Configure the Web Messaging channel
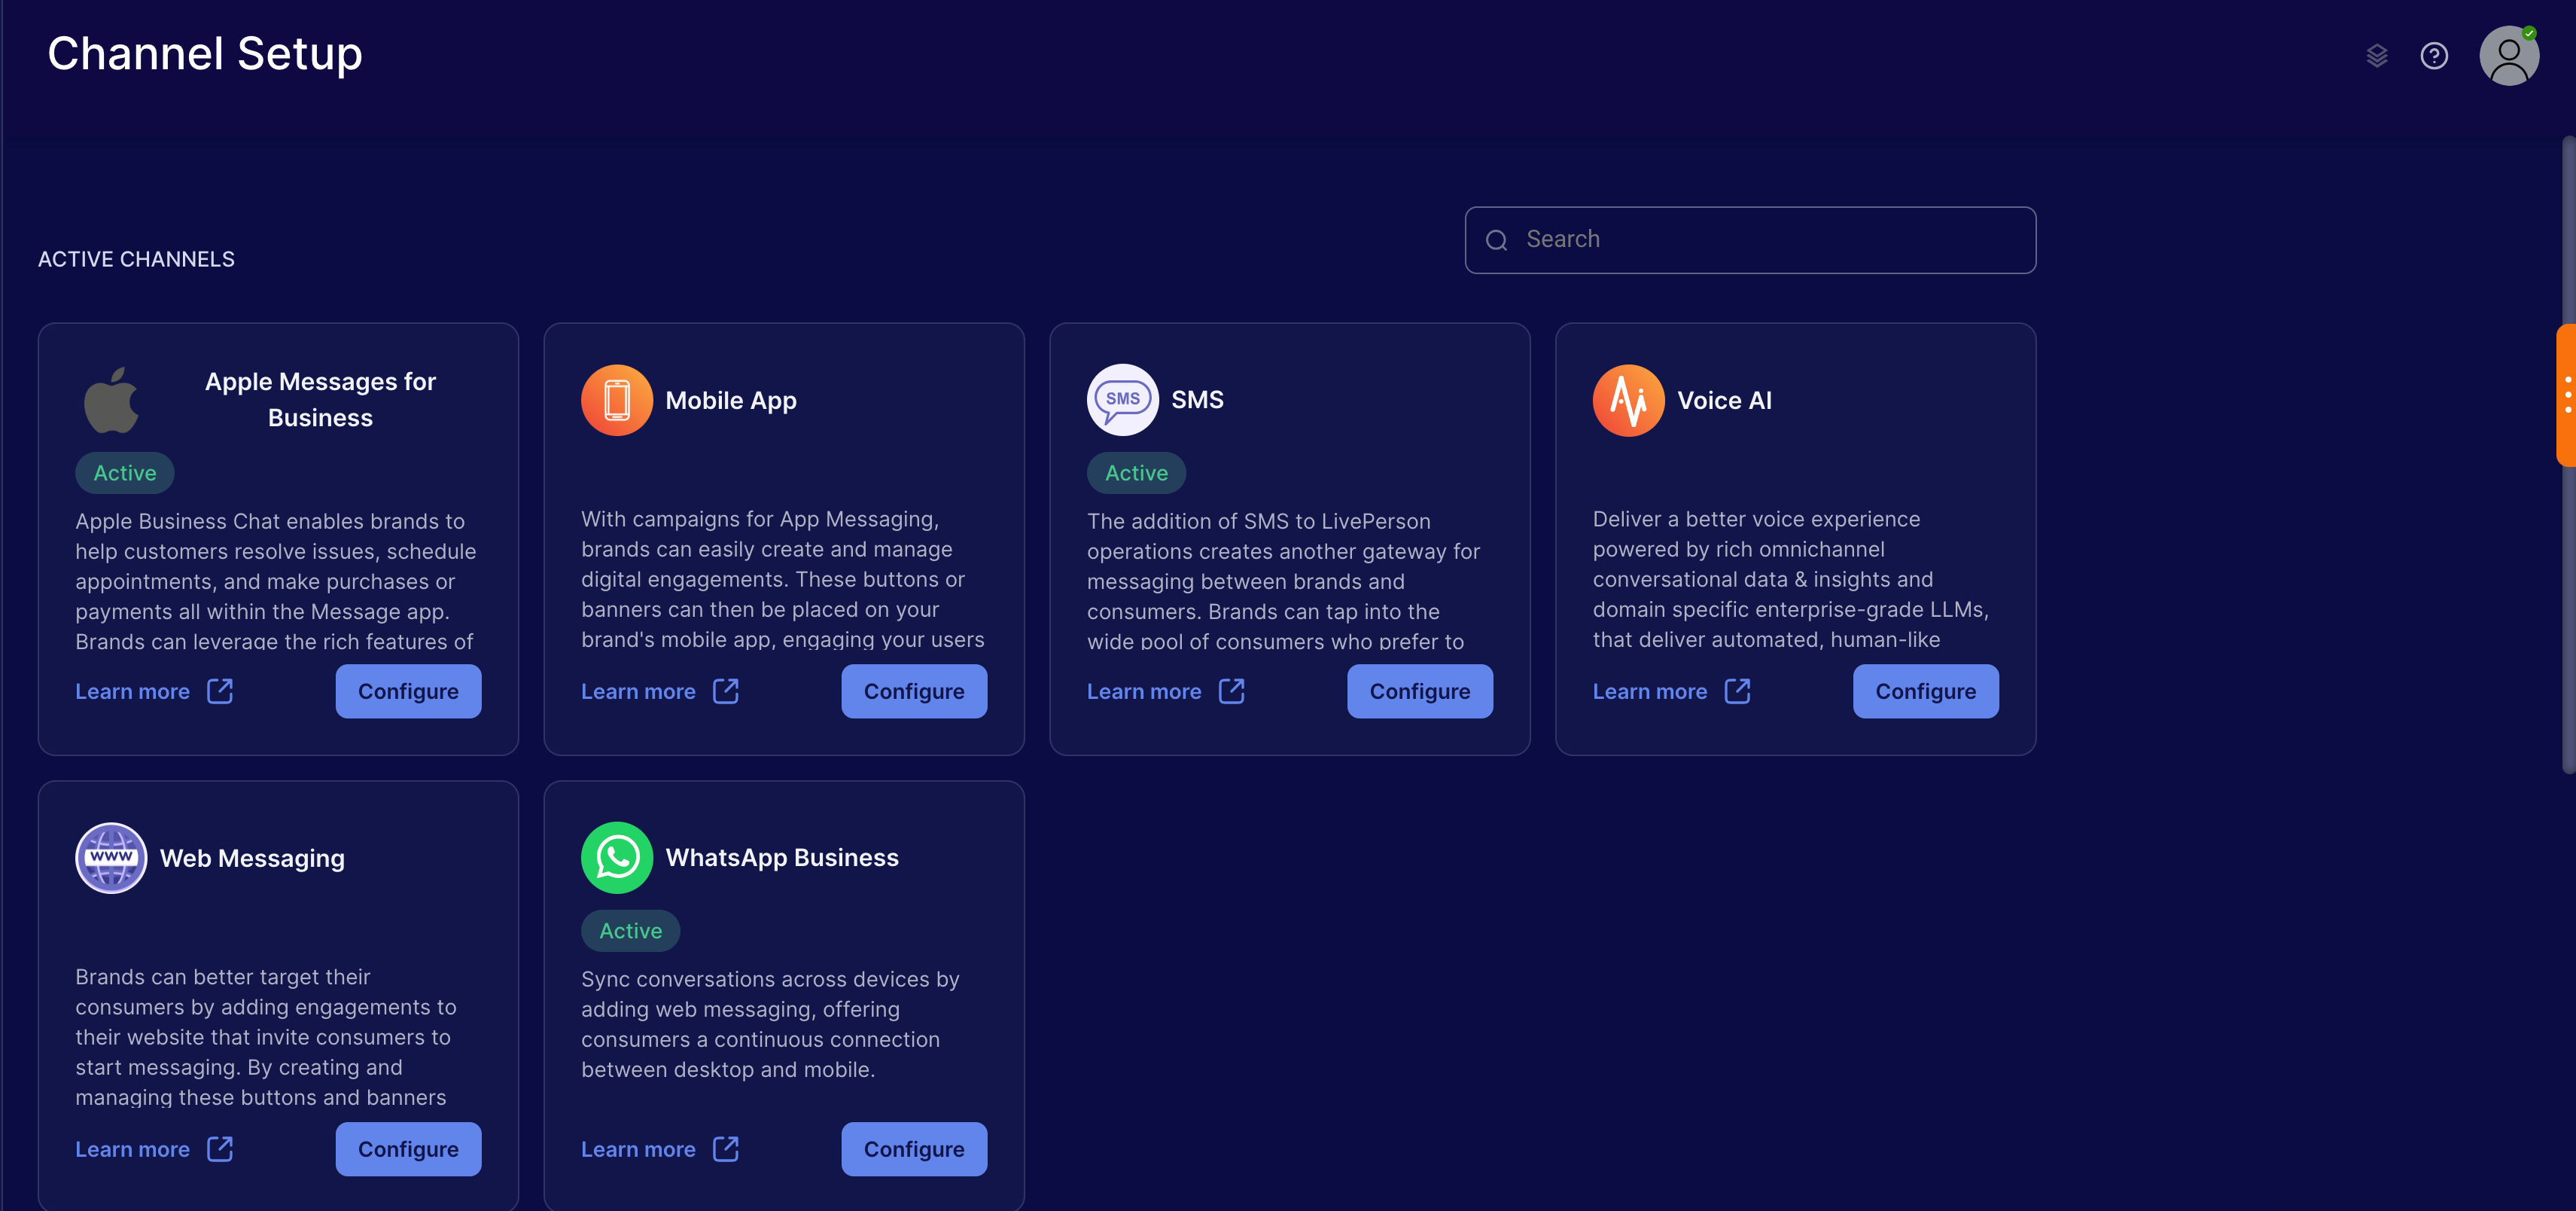2576x1211 pixels. click(408, 1150)
